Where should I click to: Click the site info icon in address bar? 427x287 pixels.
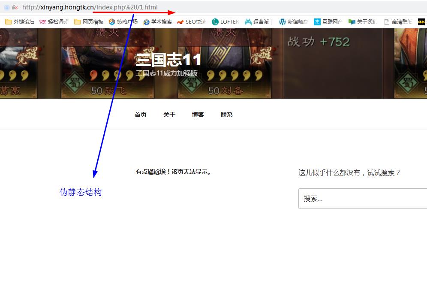tap(7, 7)
